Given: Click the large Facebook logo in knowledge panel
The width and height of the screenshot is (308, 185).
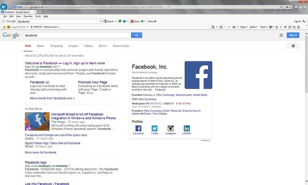Looking at the screenshot, I should 198,75.
